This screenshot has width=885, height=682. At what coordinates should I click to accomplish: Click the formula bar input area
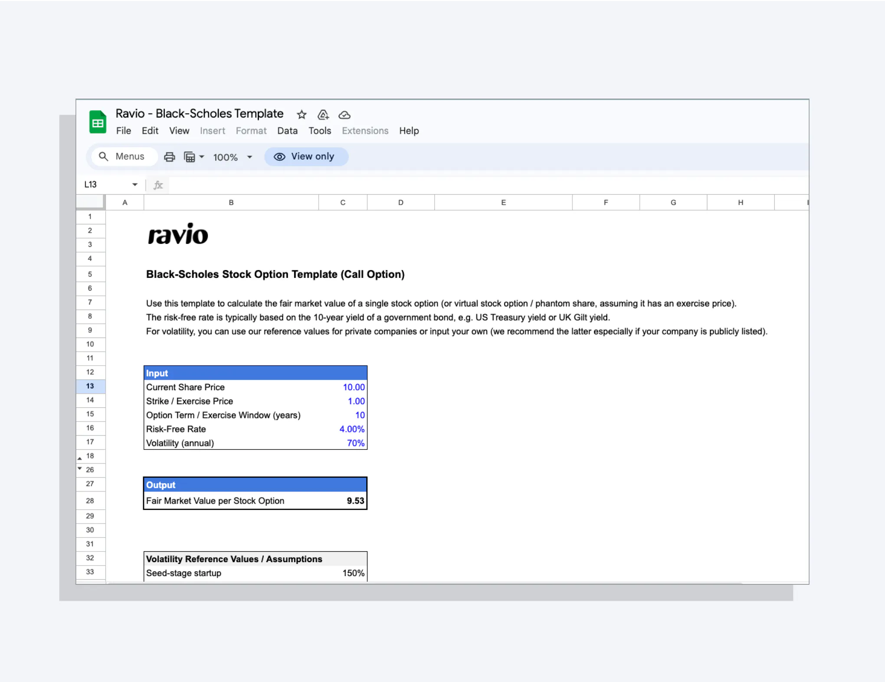(x=488, y=185)
